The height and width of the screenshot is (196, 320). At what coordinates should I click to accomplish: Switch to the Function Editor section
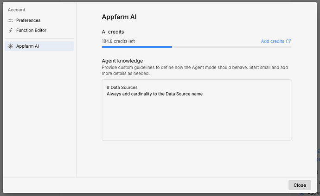(31, 31)
